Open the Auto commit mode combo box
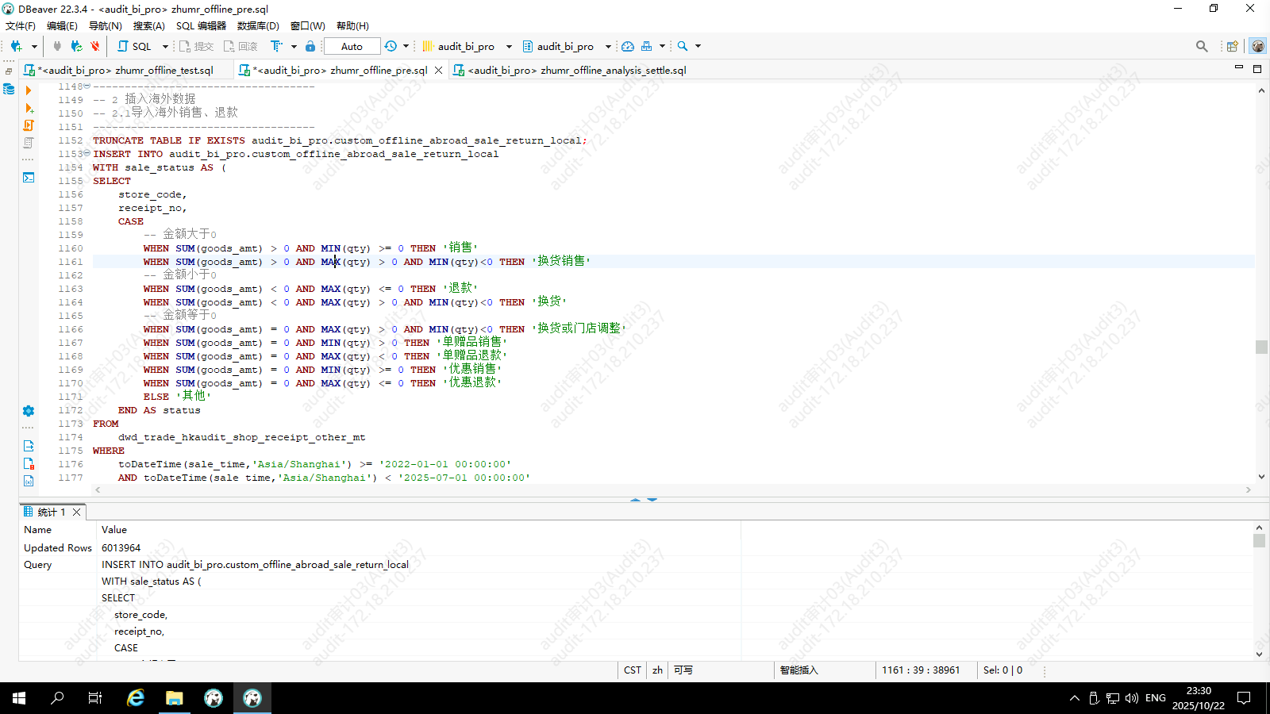The height and width of the screenshot is (714, 1270). pos(352,46)
